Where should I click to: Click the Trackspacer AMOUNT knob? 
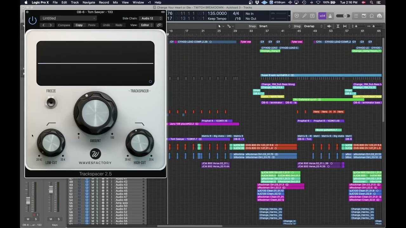[x=95, y=113]
